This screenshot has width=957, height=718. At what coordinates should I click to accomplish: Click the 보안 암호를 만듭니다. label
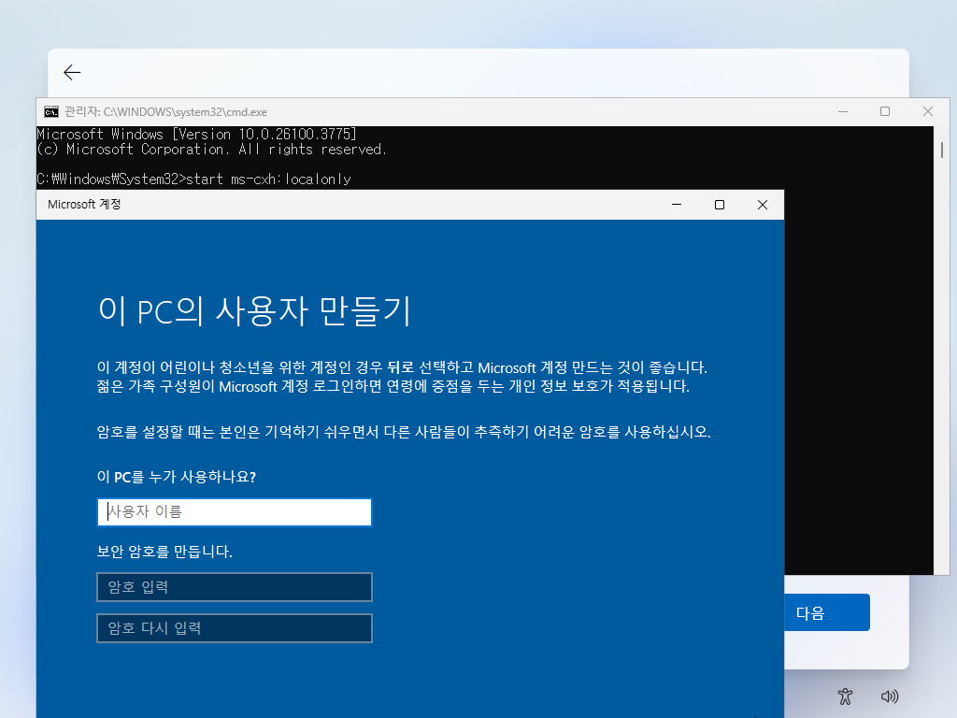[164, 552]
